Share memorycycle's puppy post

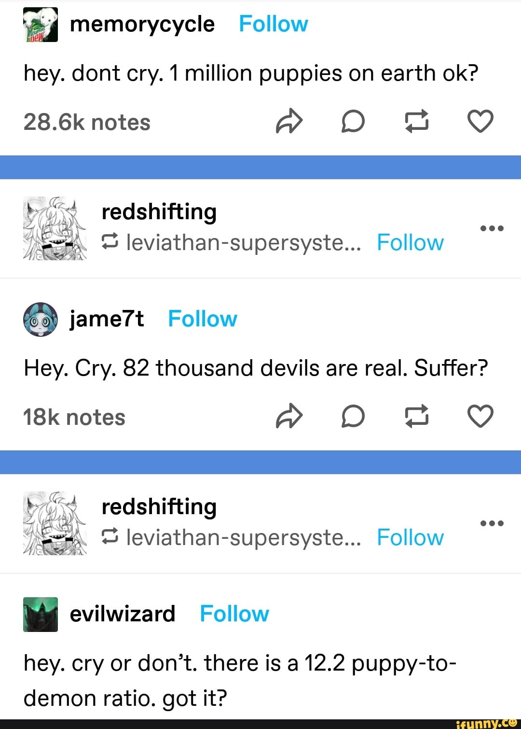[x=288, y=122]
